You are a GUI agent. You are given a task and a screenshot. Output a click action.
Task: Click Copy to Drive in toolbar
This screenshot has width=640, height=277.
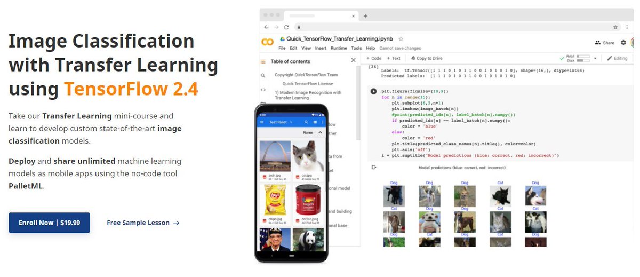coord(426,58)
